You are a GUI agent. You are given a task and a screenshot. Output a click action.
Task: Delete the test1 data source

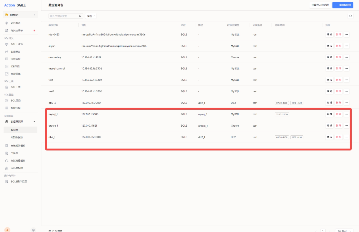coord(339,91)
